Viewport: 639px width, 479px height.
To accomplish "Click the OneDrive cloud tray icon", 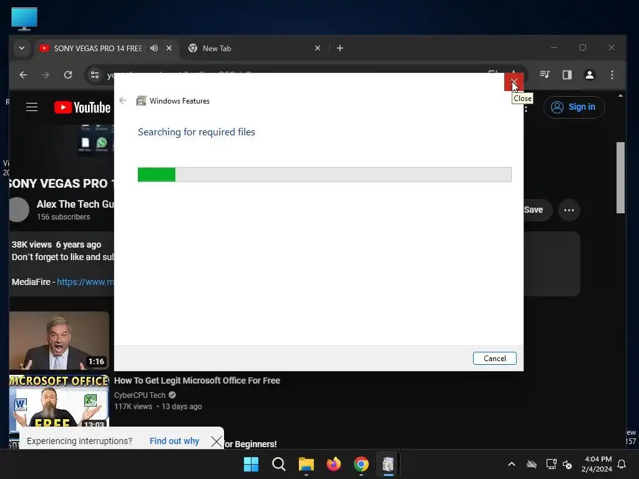I will point(532,464).
